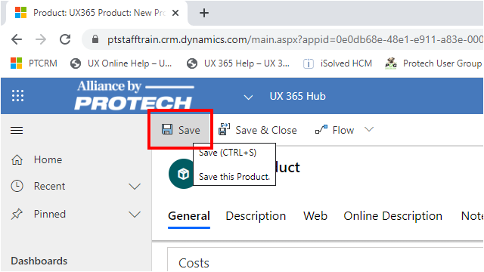Expand the Pinned section chevron
Viewport: 484px width, 272px height.
point(135,215)
